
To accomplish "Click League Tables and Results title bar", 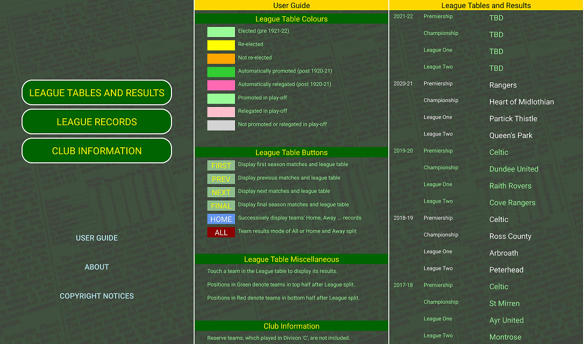I will [x=487, y=5].
